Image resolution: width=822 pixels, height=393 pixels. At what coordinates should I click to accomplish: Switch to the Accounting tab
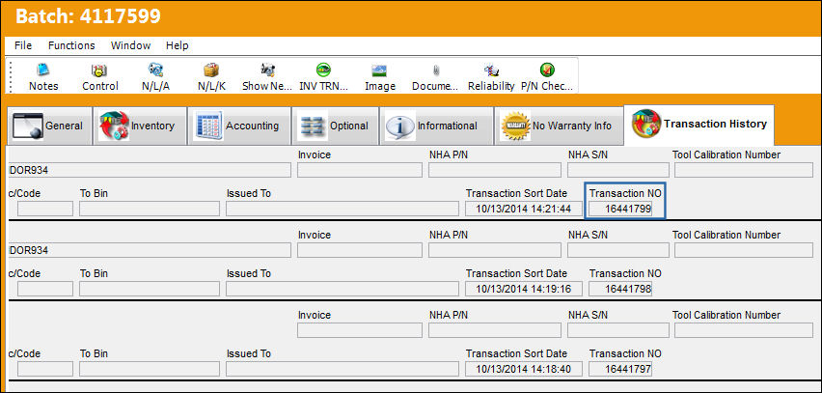click(x=239, y=126)
